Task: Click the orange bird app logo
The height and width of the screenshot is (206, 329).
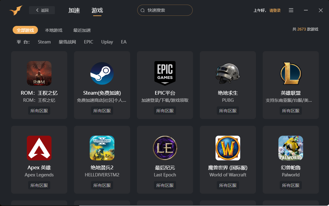Action: [16, 10]
